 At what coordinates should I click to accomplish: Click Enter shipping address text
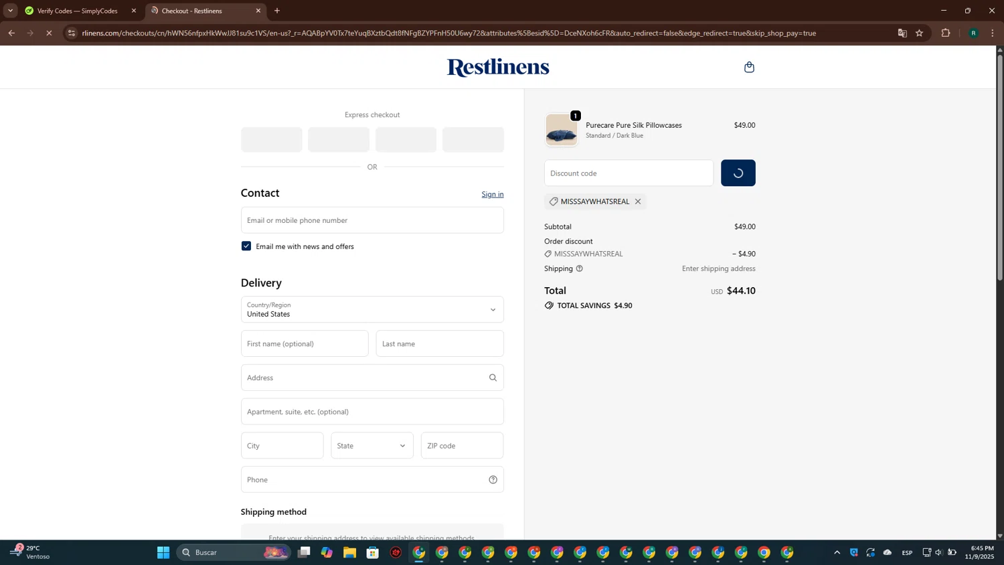pos(719,268)
